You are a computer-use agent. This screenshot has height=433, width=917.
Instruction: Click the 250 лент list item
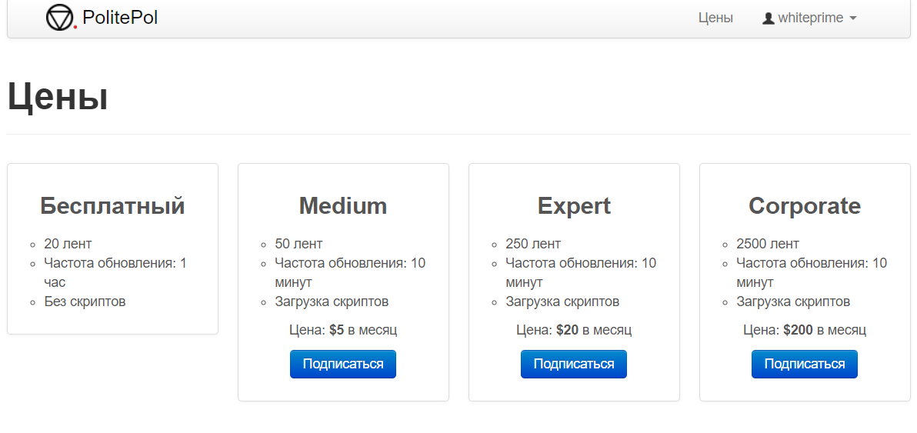click(x=533, y=244)
